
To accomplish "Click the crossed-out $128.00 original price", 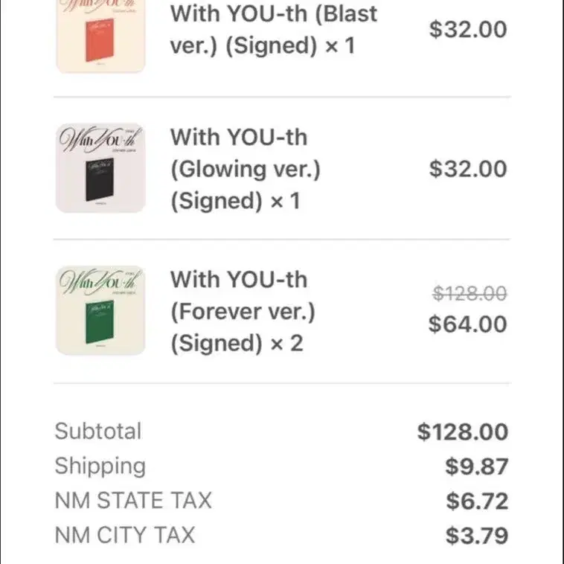I will tap(470, 293).
